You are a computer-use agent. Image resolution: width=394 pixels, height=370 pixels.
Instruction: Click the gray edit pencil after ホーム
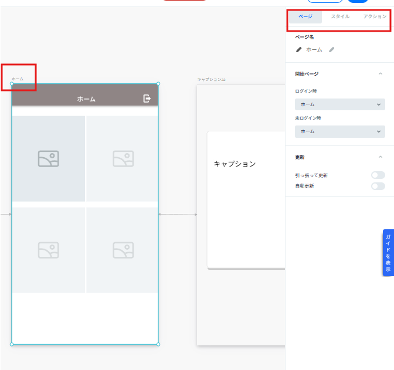tap(332, 49)
